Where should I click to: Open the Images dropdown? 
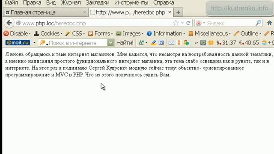click(x=130, y=33)
